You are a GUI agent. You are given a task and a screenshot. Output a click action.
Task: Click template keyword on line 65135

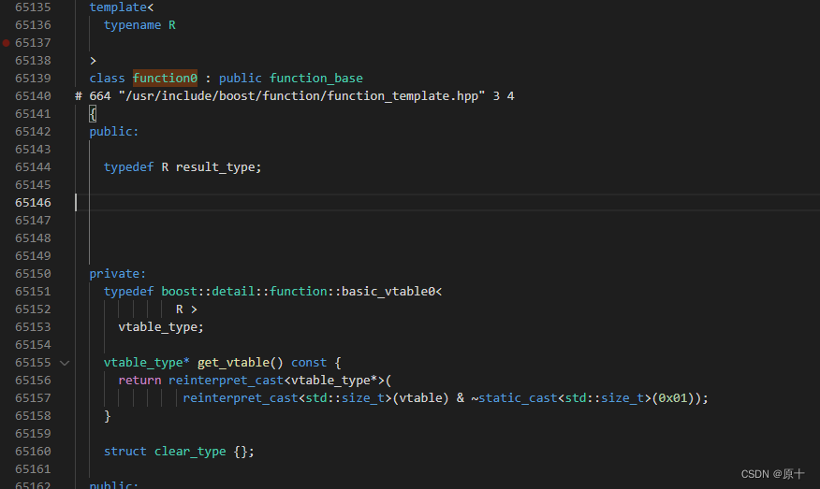coord(118,7)
